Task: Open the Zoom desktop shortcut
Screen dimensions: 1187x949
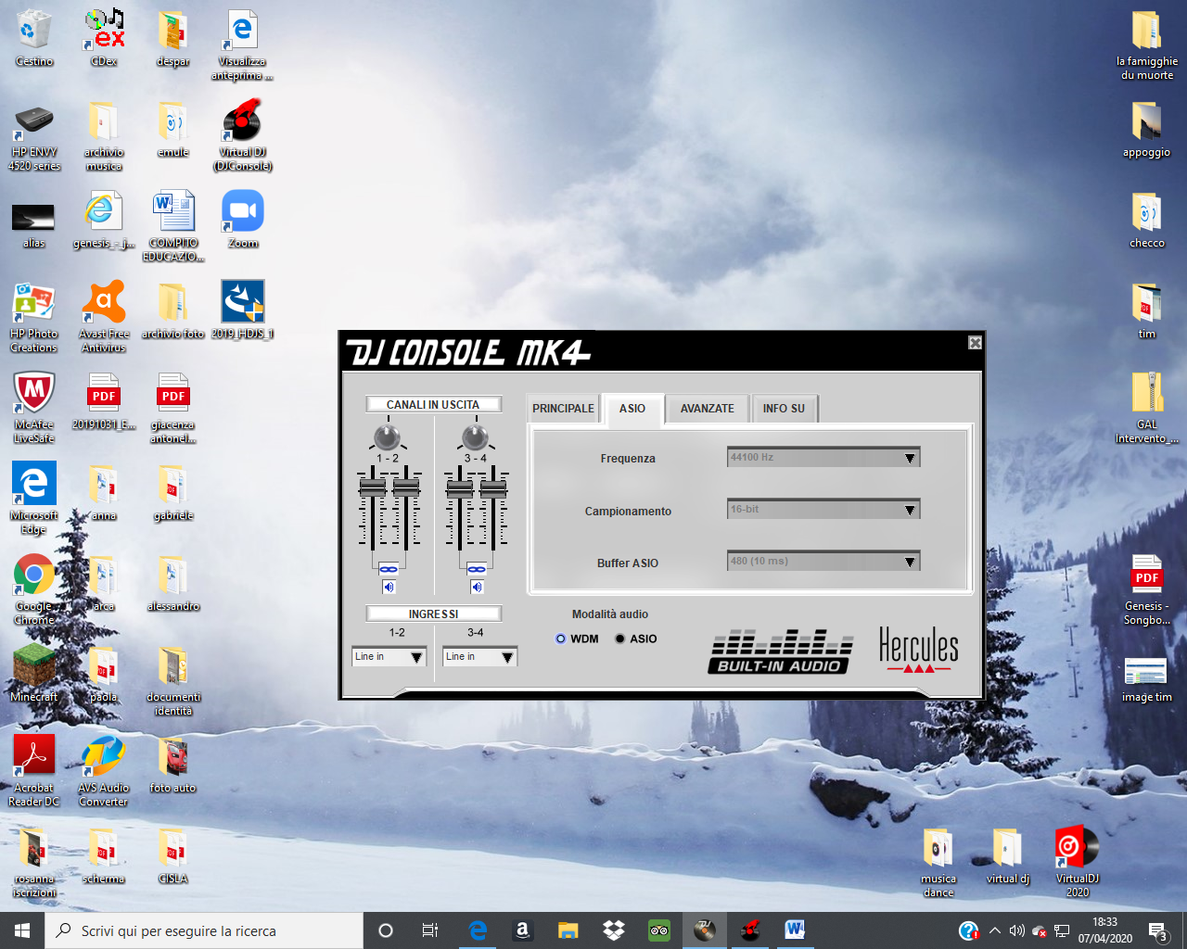Action: pyautogui.click(x=243, y=220)
